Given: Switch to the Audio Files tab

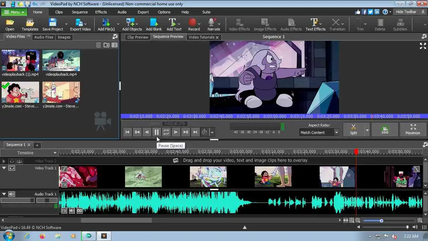Looking at the screenshot, I should tap(44, 37).
